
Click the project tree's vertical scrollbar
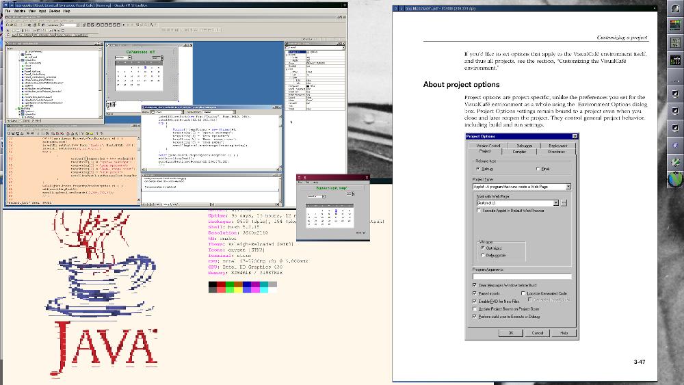[101, 82]
